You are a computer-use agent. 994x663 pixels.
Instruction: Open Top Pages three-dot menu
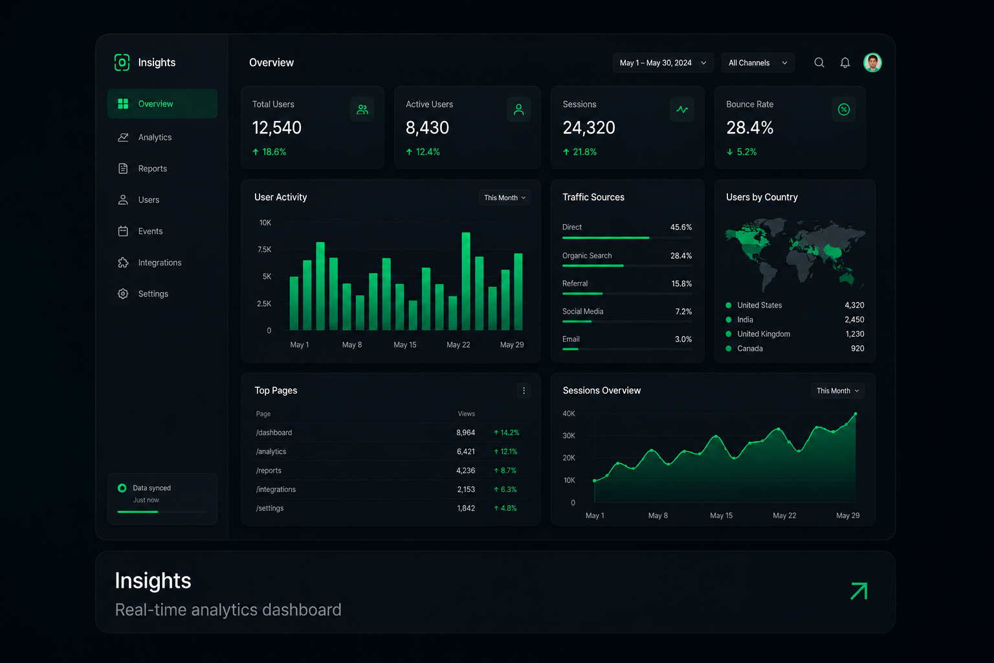pos(524,390)
